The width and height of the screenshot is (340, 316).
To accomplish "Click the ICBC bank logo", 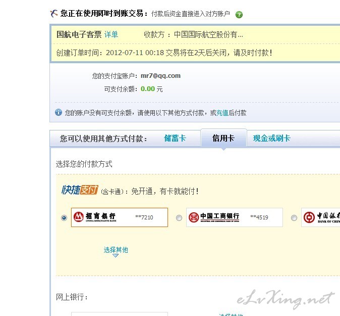I will point(214,217).
